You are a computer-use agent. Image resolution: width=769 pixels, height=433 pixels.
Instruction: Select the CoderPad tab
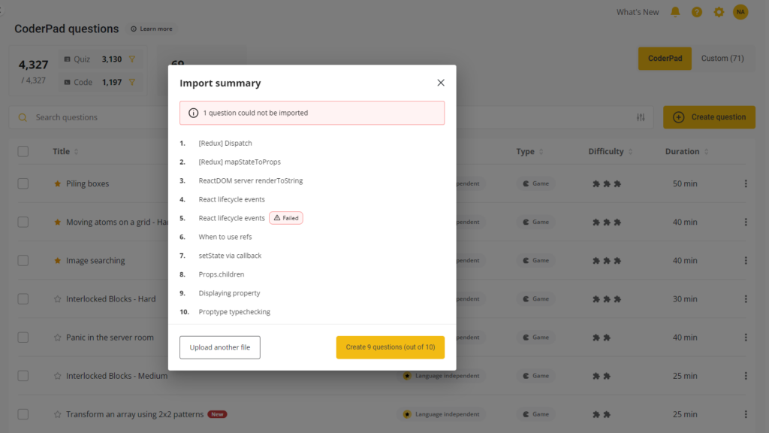(665, 59)
